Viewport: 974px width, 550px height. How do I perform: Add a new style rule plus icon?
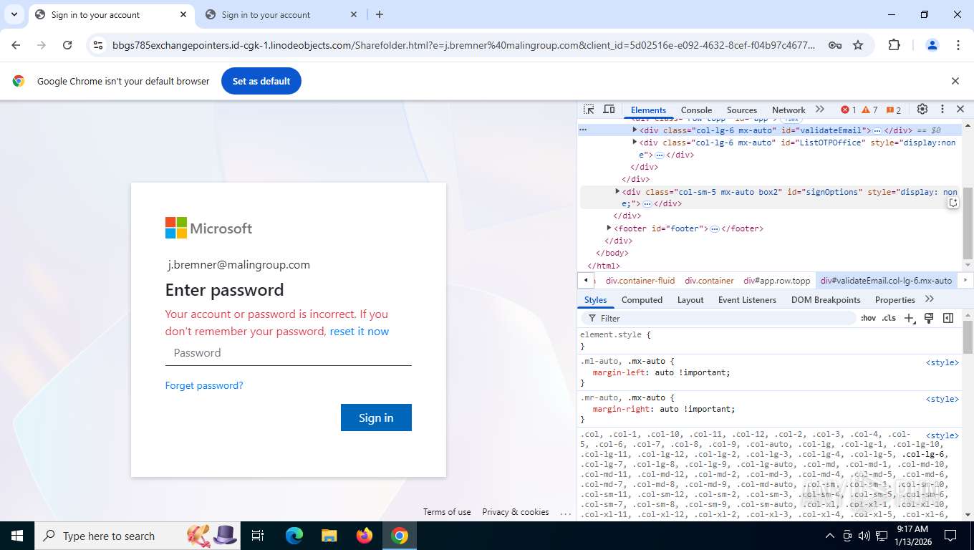click(910, 318)
